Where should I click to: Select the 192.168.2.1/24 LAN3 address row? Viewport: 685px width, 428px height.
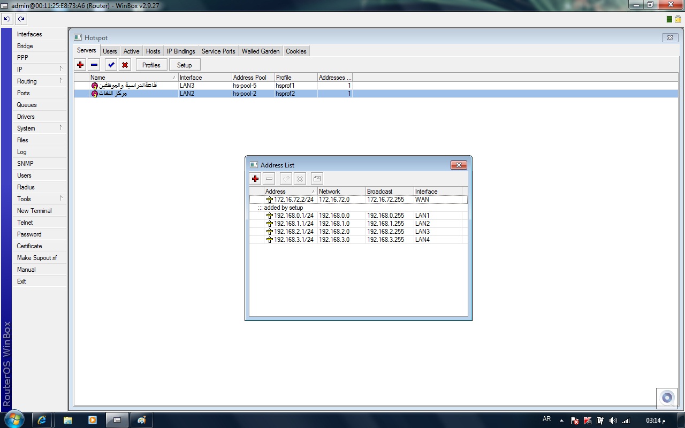pos(293,232)
